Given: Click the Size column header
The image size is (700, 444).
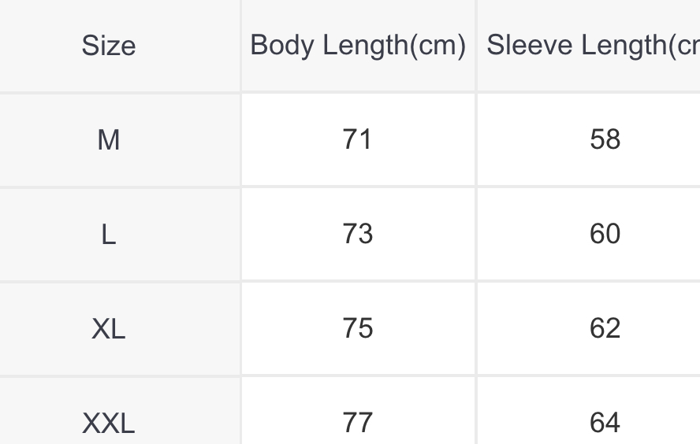Looking at the screenshot, I should pyautogui.click(x=109, y=46).
